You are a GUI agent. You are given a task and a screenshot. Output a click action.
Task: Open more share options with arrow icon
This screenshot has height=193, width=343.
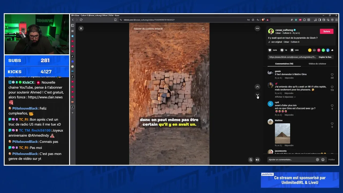point(332,50)
